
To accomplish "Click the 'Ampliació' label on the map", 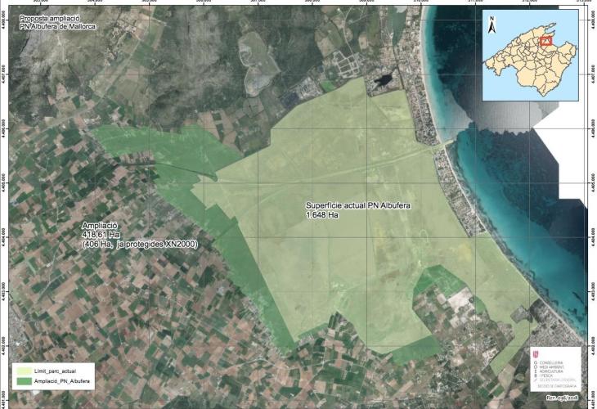I will coord(101,225).
